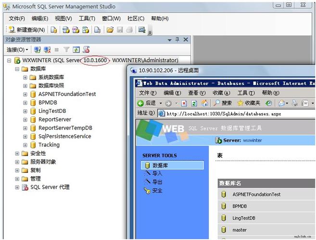Click the XMLA query toolbar icon
The height and width of the screenshot is (240, 316).
tap(86, 30)
